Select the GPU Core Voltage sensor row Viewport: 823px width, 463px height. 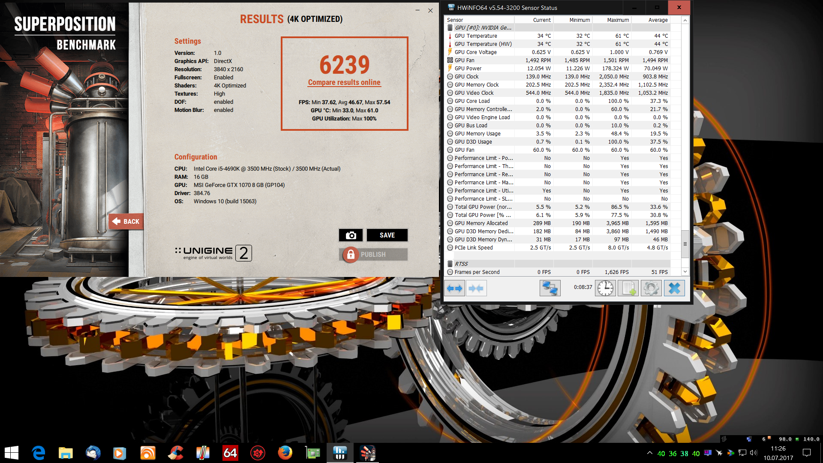click(x=475, y=52)
